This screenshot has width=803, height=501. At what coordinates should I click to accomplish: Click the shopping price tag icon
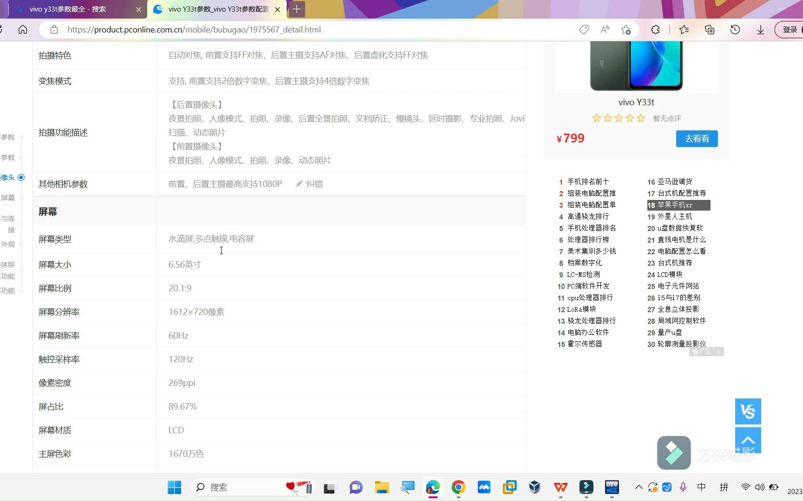584,30
